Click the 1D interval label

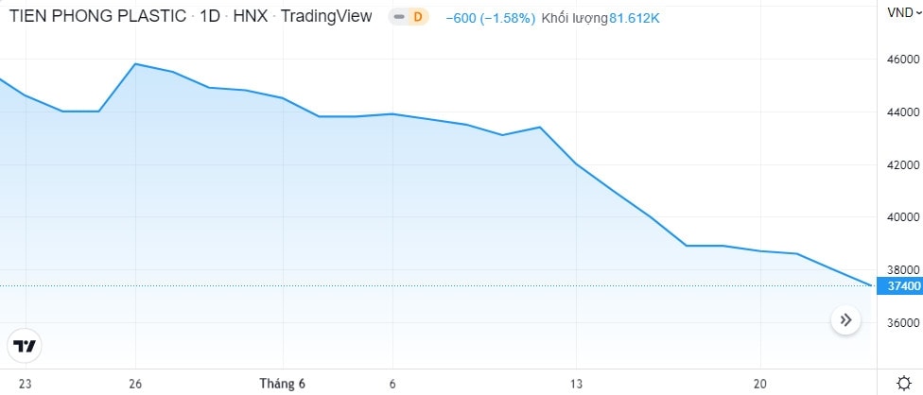click(208, 17)
